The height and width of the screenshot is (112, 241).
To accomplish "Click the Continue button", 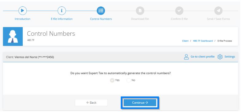I will click(x=140, y=102).
